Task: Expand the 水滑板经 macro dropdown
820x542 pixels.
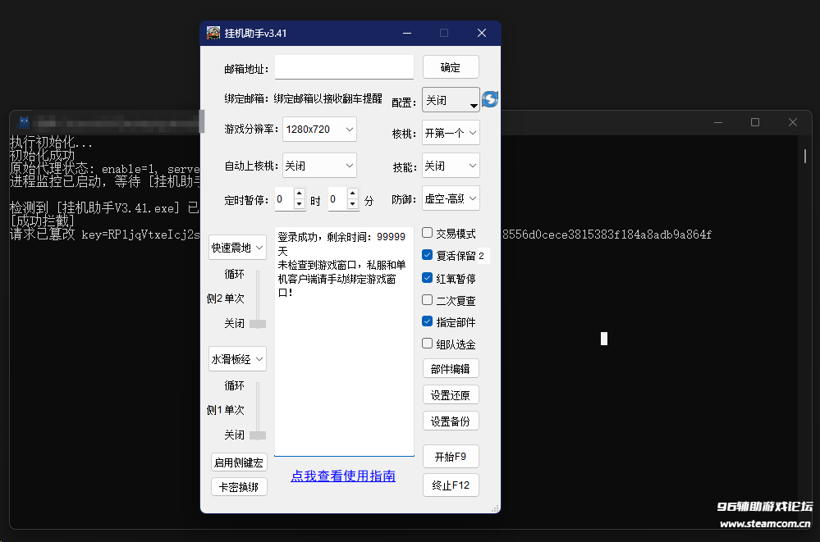Action: point(237,359)
